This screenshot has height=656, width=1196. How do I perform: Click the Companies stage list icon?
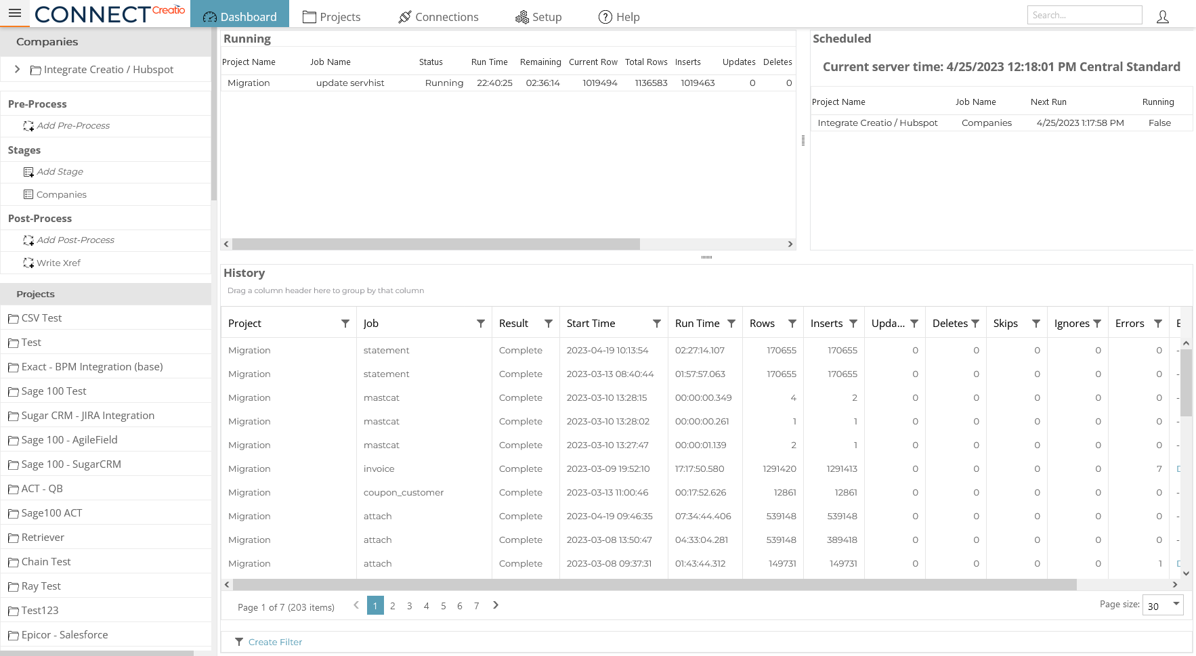[x=27, y=194]
